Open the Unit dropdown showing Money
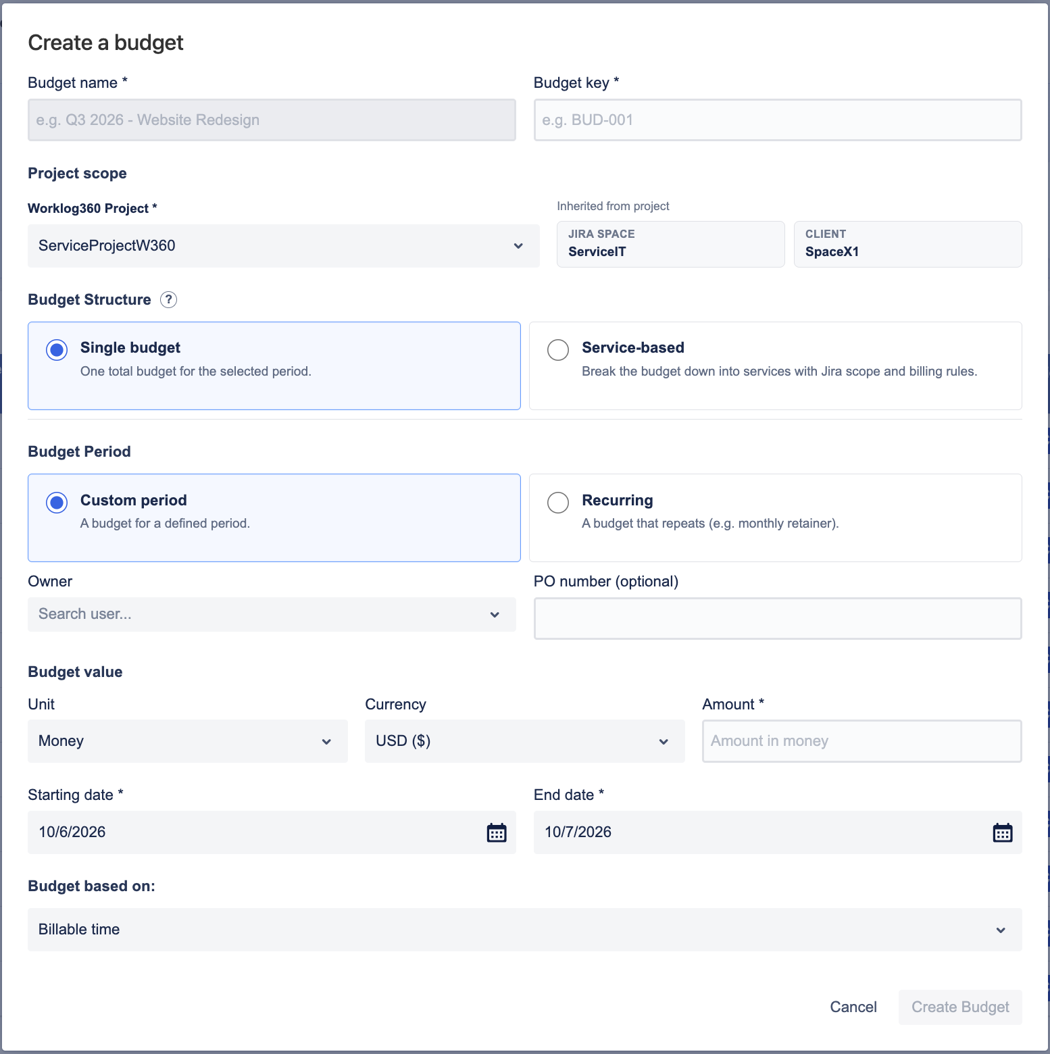Viewport: 1050px width, 1054px height. tap(188, 741)
